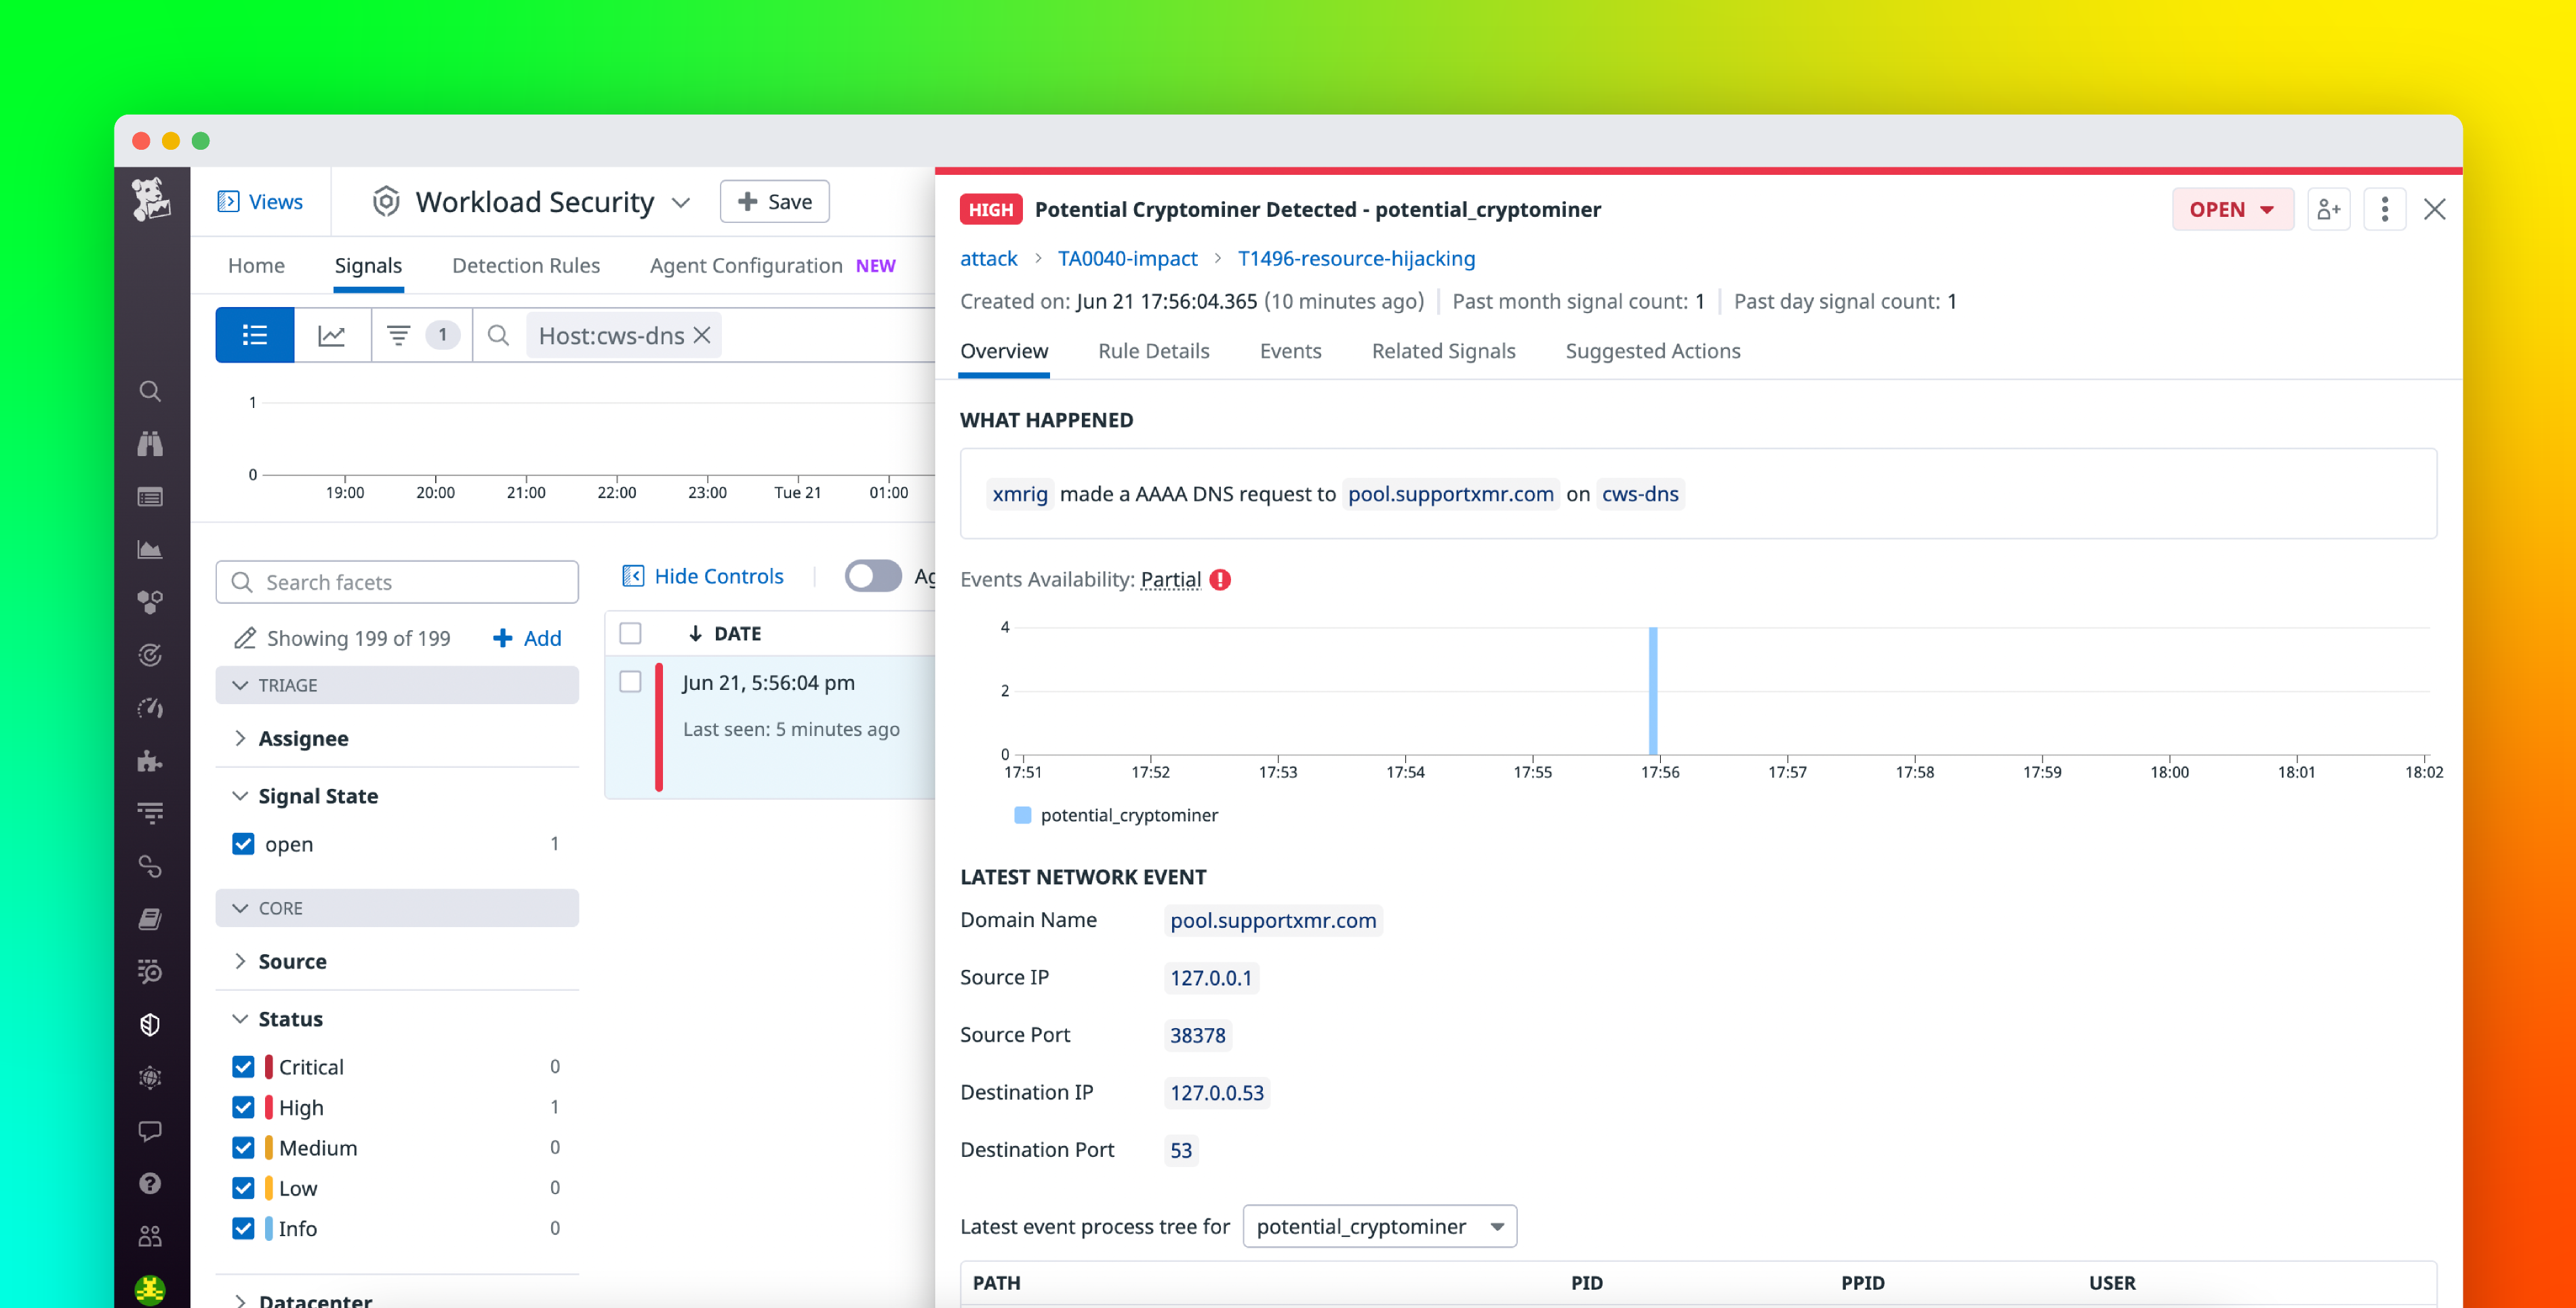2576x1308 pixels.
Task: Open the OPEN status dropdown
Action: [2233, 209]
